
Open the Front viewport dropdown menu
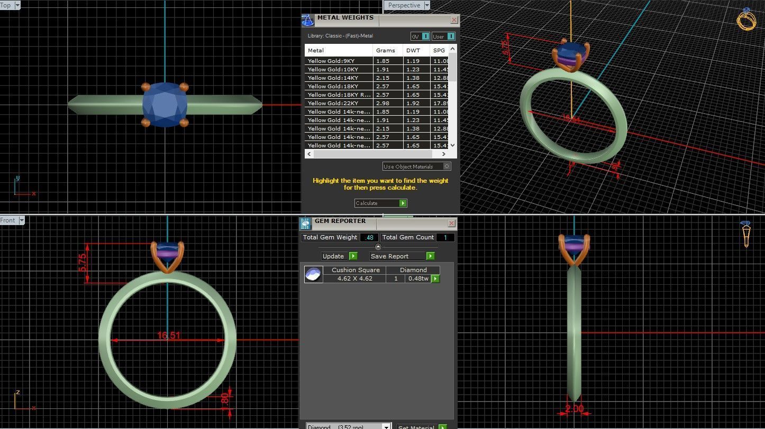pos(22,220)
